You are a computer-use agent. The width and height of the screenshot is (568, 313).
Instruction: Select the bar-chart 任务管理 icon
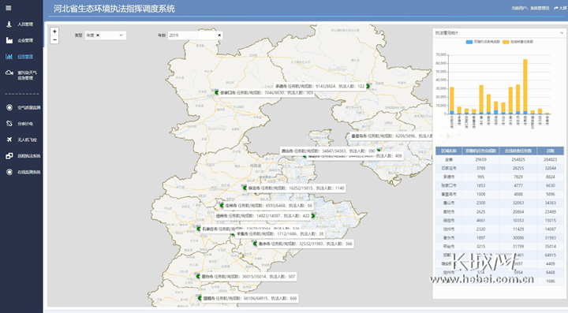(9, 57)
